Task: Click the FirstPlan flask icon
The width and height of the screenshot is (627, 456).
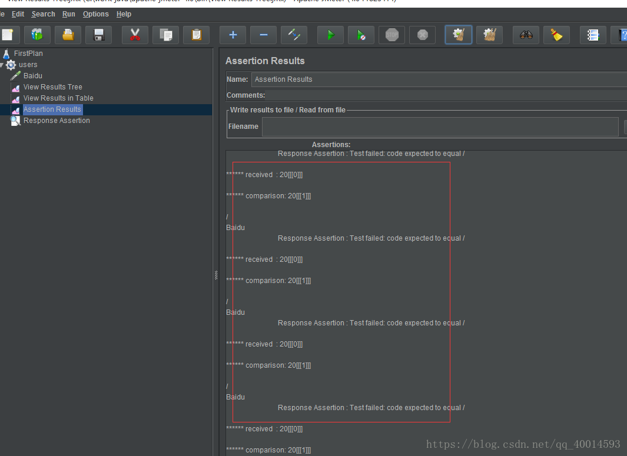Action: (6, 54)
